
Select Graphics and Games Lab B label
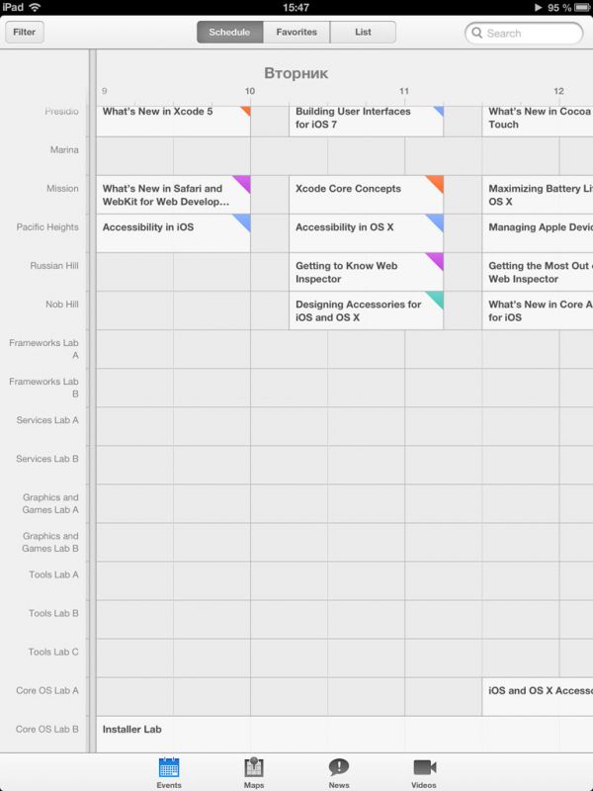[x=50, y=542]
